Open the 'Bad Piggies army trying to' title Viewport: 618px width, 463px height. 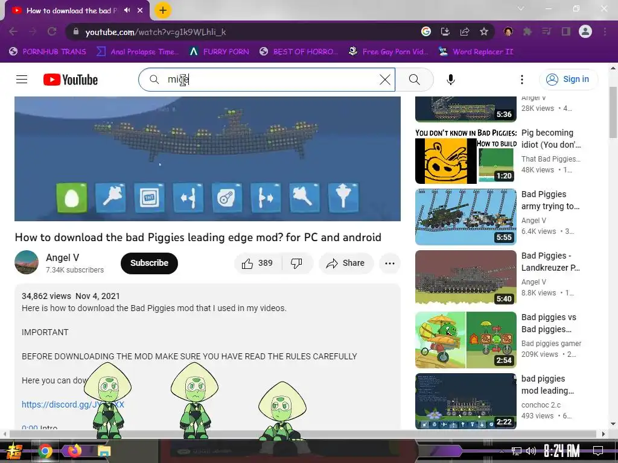(x=550, y=200)
